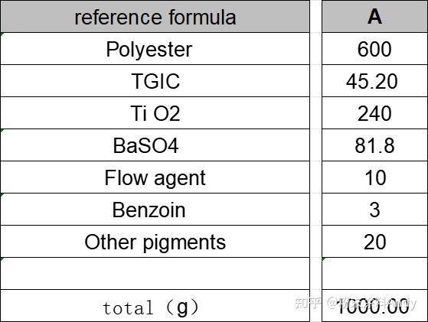The width and height of the screenshot is (428, 322).
Task: Click the BaSO4 cell
Action: 155,145
